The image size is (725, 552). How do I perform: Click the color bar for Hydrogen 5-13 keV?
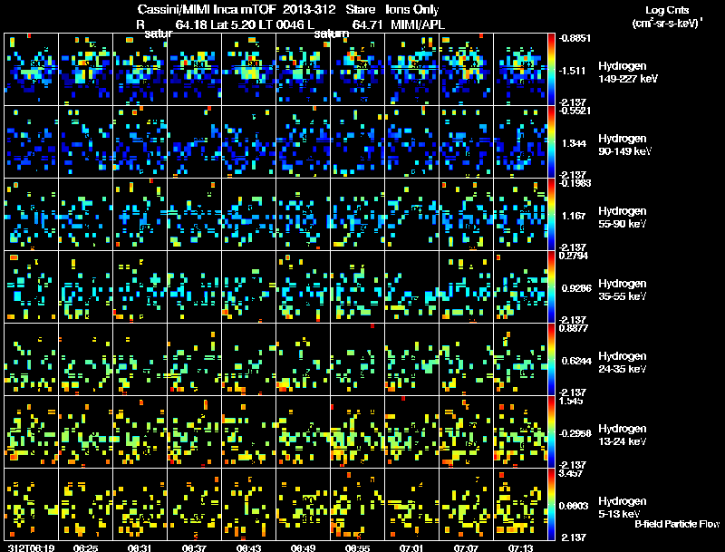(x=551, y=504)
